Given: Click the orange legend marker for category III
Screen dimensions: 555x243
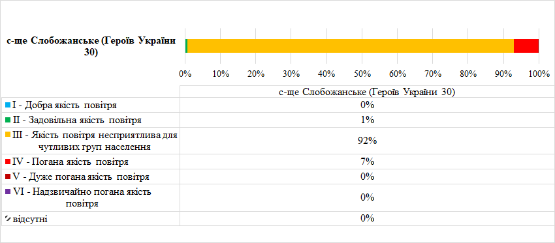Looking at the screenshot, I should coord(8,135).
